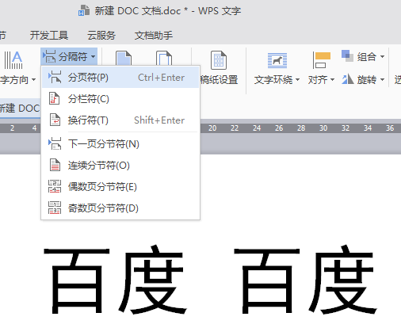The width and height of the screenshot is (401, 328).
Task: Choose 下一页分节符(N) menu entry
Action: click(x=120, y=144)
